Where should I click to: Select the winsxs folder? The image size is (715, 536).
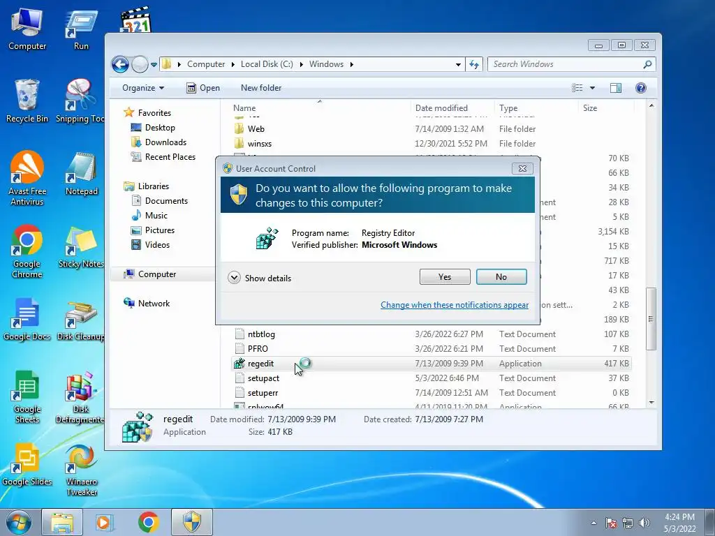point(432,144)
